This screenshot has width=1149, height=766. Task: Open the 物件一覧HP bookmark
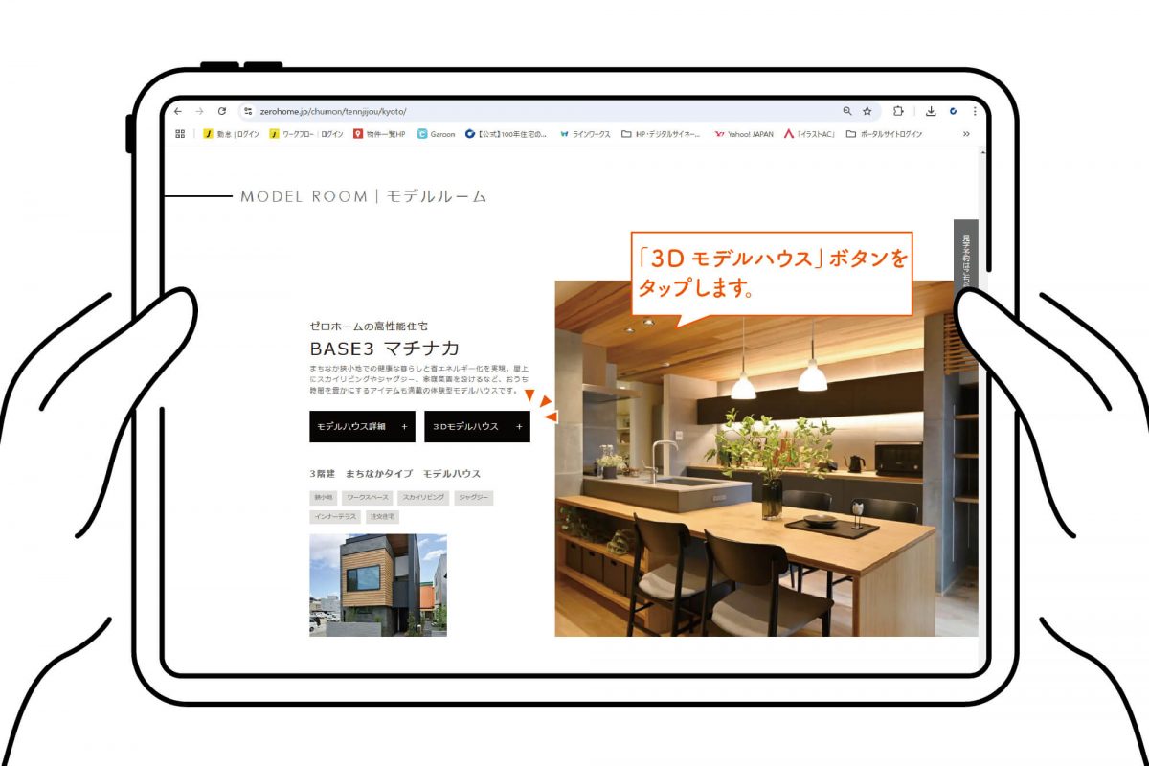coord(380,134)
